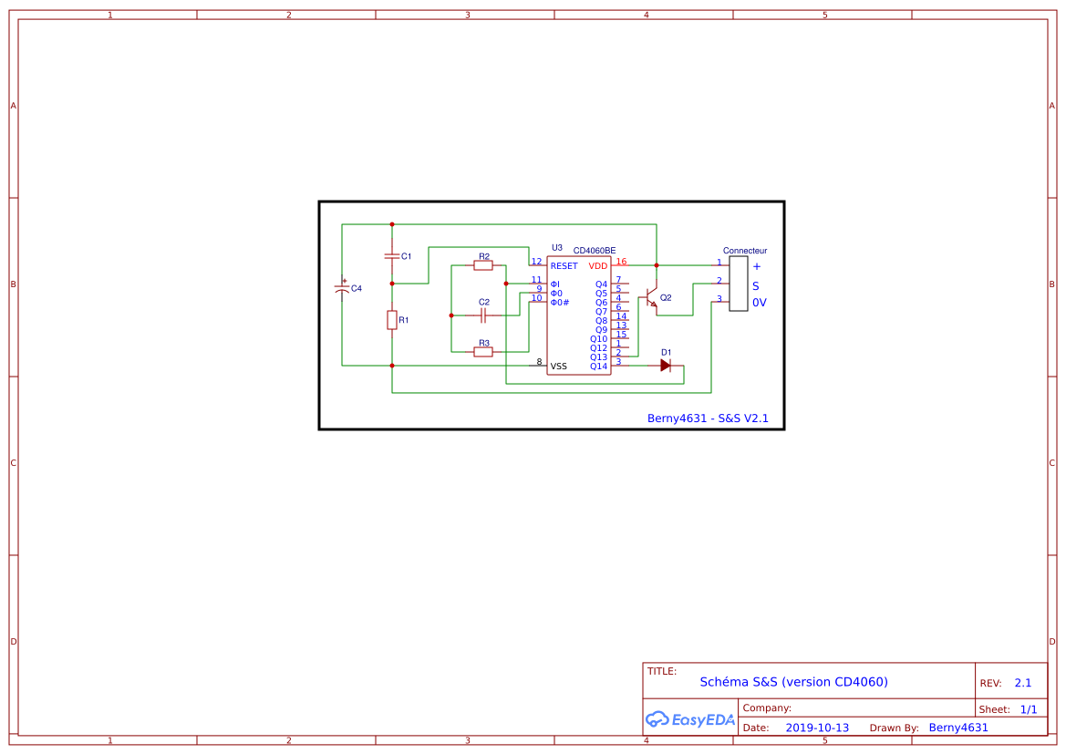Click the Company field in title block
1066x754 pixels.
tap(767, 708)
